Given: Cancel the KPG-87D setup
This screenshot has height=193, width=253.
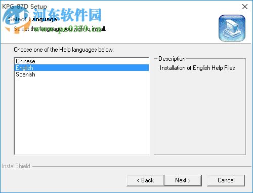Looking at the screenshot, I should pos(226,180).
